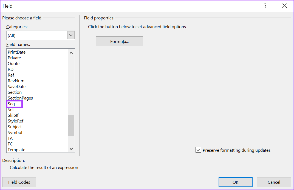Select the StyleRef field
Viewport: 294px width, 190px height.
(x=15, y=121)
